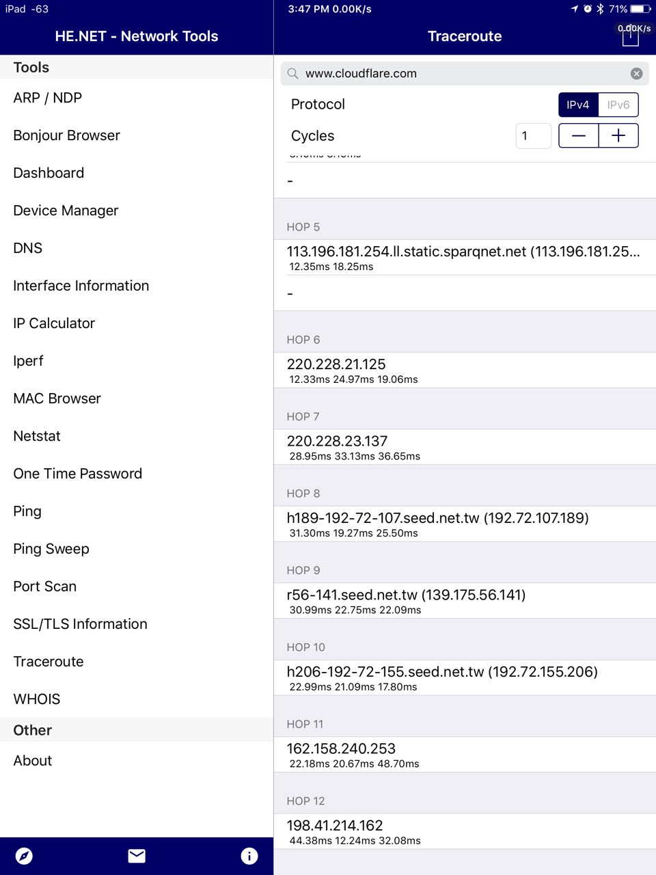Decrease cycles with minus button
The width and height of the screenshot is (656, 875).
point(579,135)
